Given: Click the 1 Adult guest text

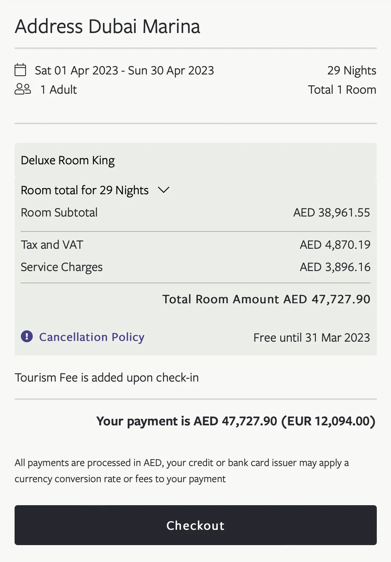Looking at the screenshot, I should [59, 90].
